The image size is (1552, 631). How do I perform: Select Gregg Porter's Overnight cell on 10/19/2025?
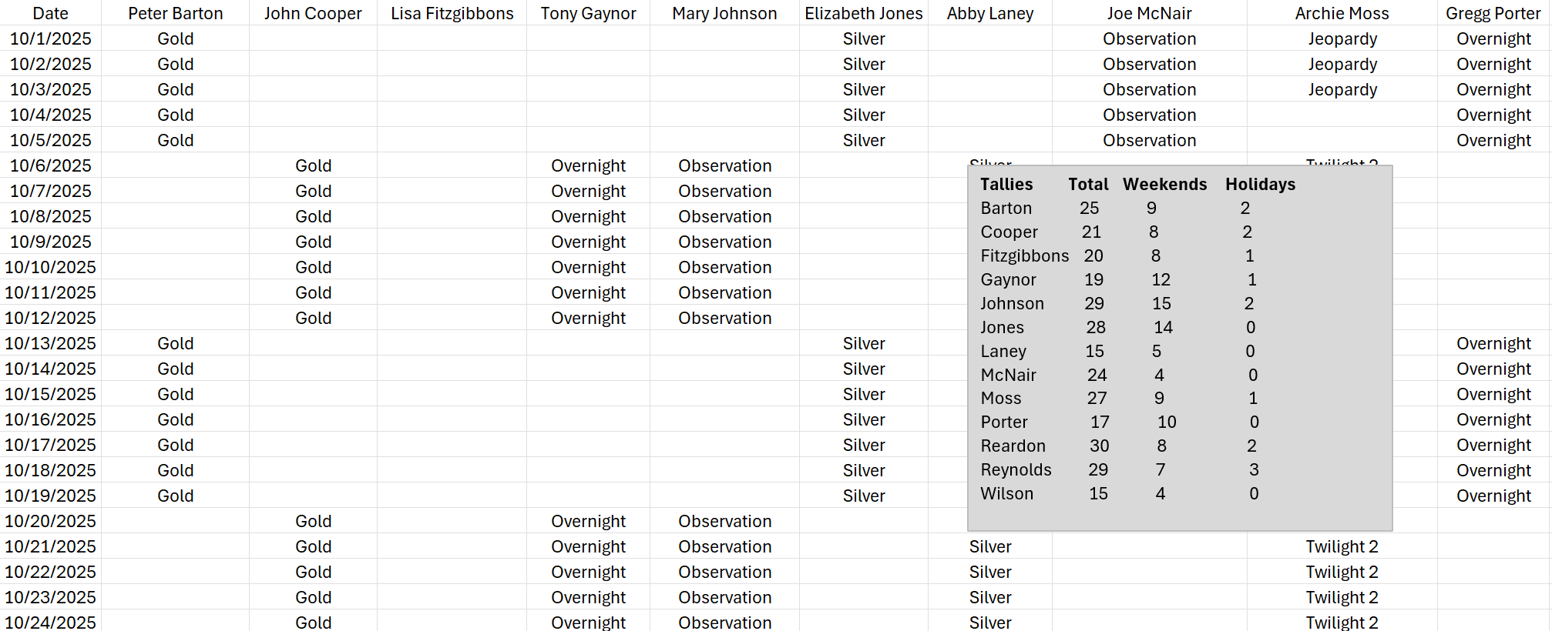coord(1493,496)
